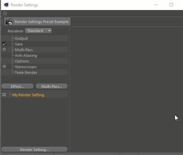
Task: Click the Renderer dropdown arrow
Action: click(49, 31)
